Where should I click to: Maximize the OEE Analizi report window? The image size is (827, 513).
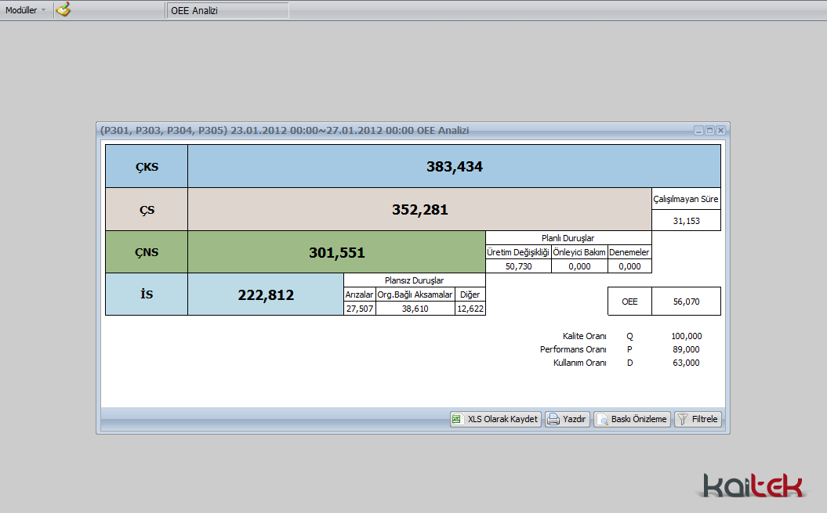709,131
